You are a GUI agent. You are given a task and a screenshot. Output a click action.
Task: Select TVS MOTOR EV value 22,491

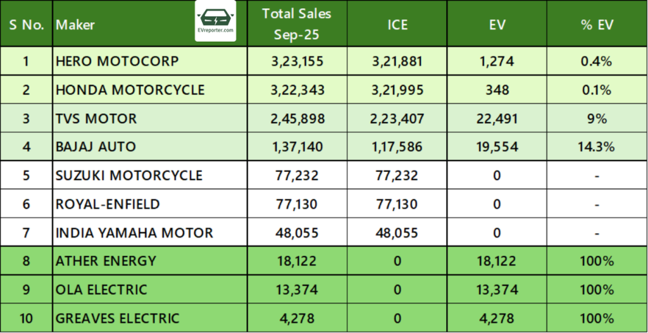[498, 118]
